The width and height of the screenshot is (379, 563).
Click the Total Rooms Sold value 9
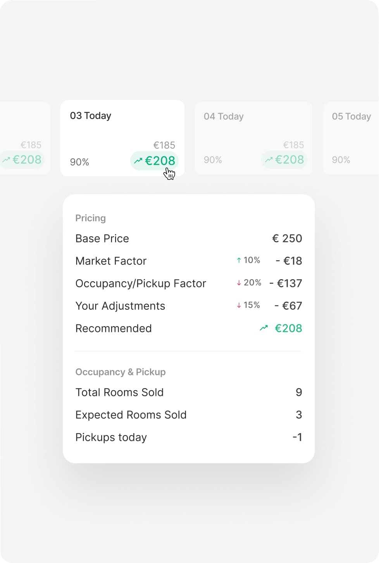pyautogui.click(x=298, y=392)
